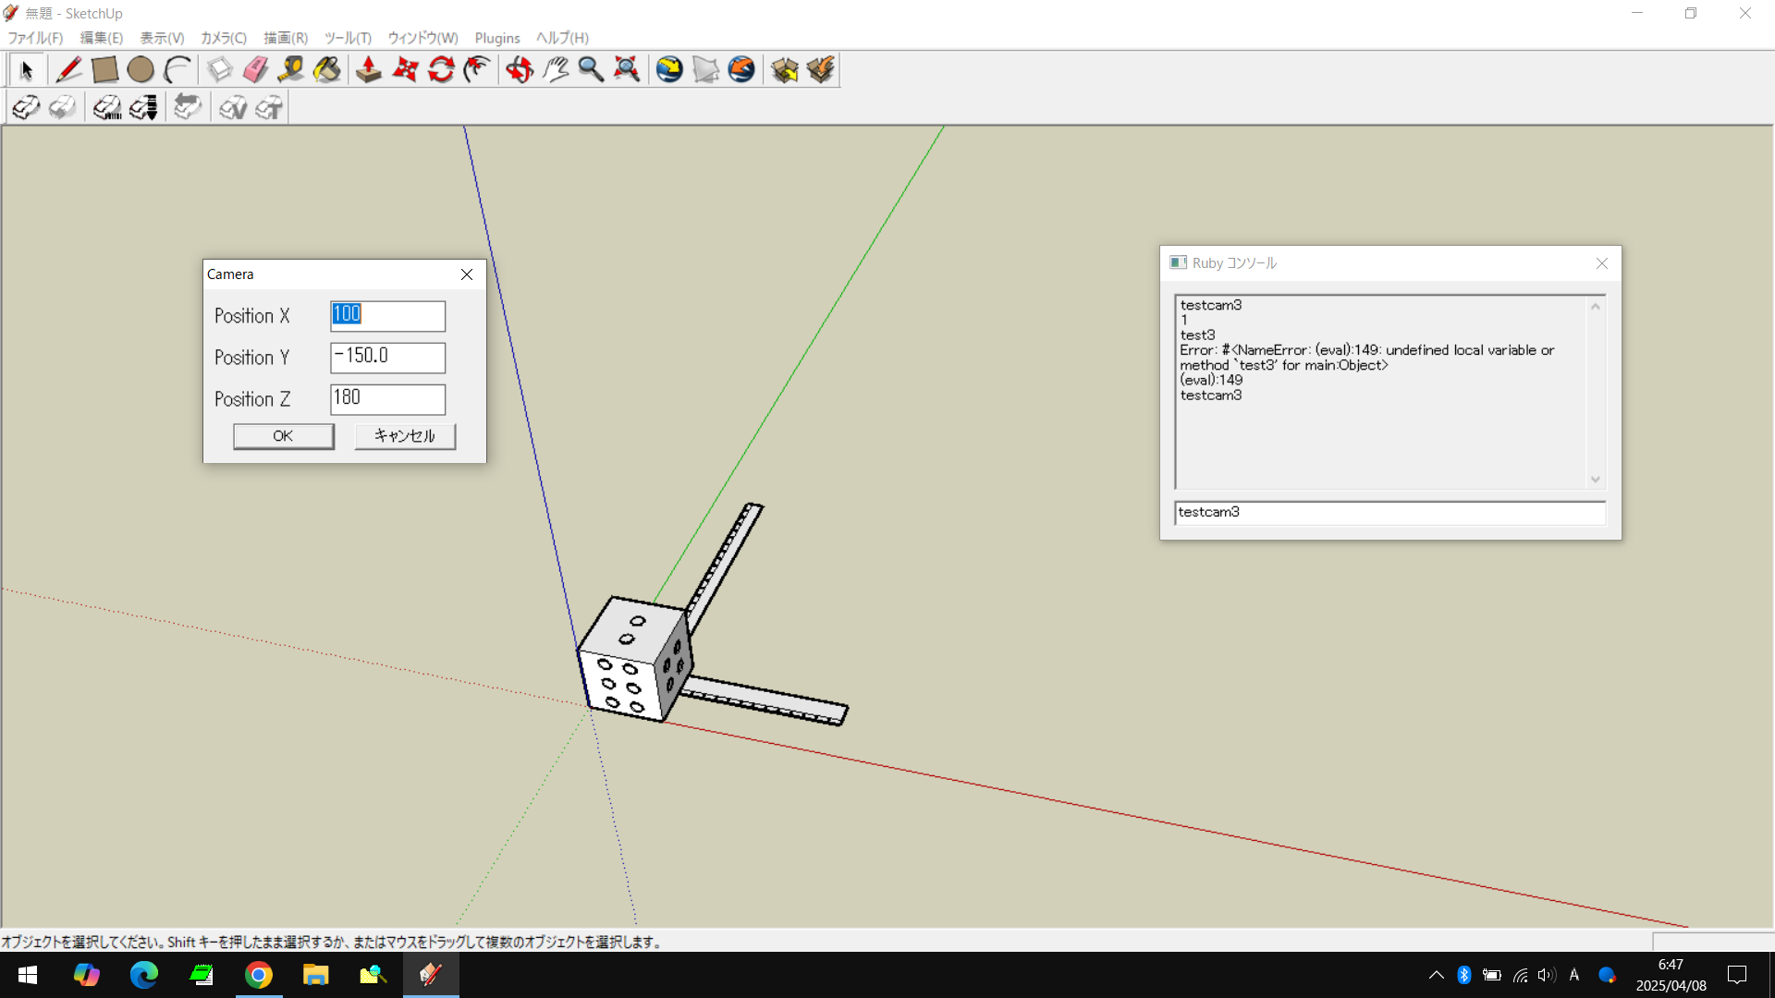Open the Plugins menu
This screenshot has height=998, width=1775.
pos(496,38)
